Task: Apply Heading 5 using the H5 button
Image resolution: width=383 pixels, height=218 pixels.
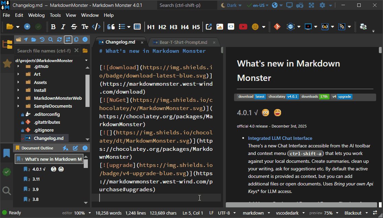Action: point(196,27)
